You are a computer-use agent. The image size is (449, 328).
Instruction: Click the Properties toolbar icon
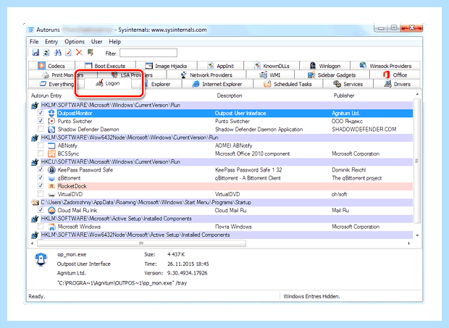click(x=68, y=52)
